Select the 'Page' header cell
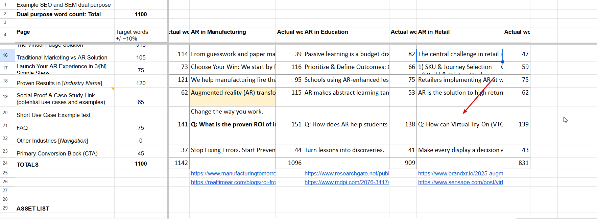Image resolution: width=597 pixels, height=219 pixels. 65,35
